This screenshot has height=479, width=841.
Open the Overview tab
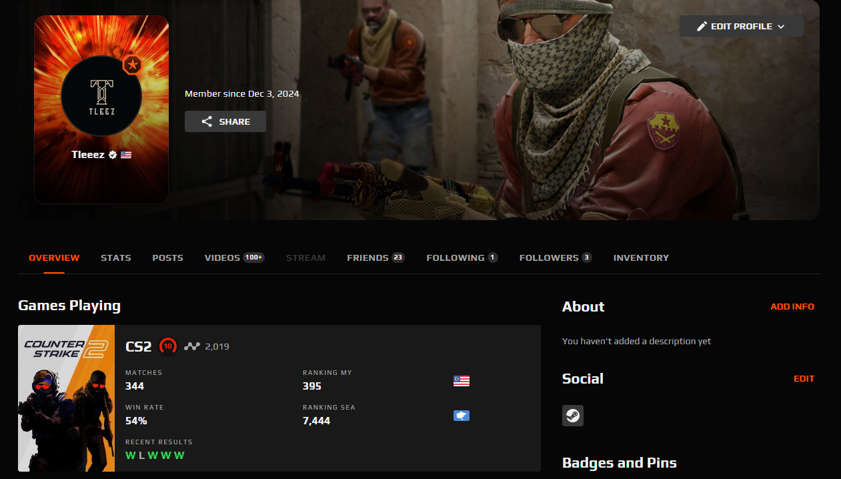[54, 258]
